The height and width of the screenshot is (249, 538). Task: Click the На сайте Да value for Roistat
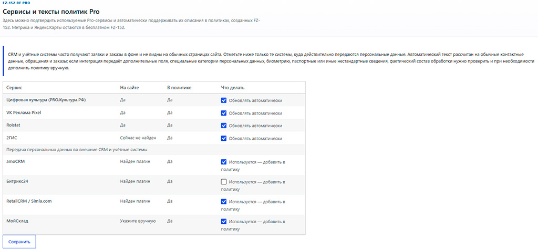coord(122,126)
